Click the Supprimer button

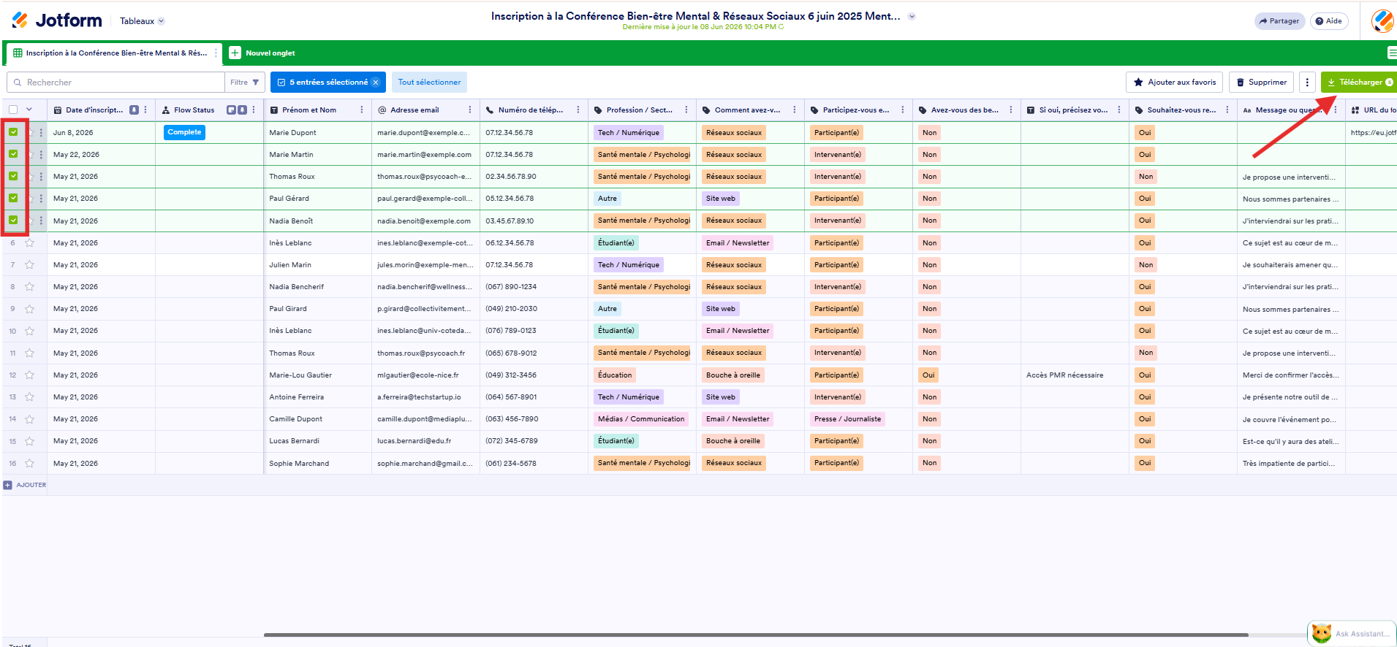[x=1261, y=83]
